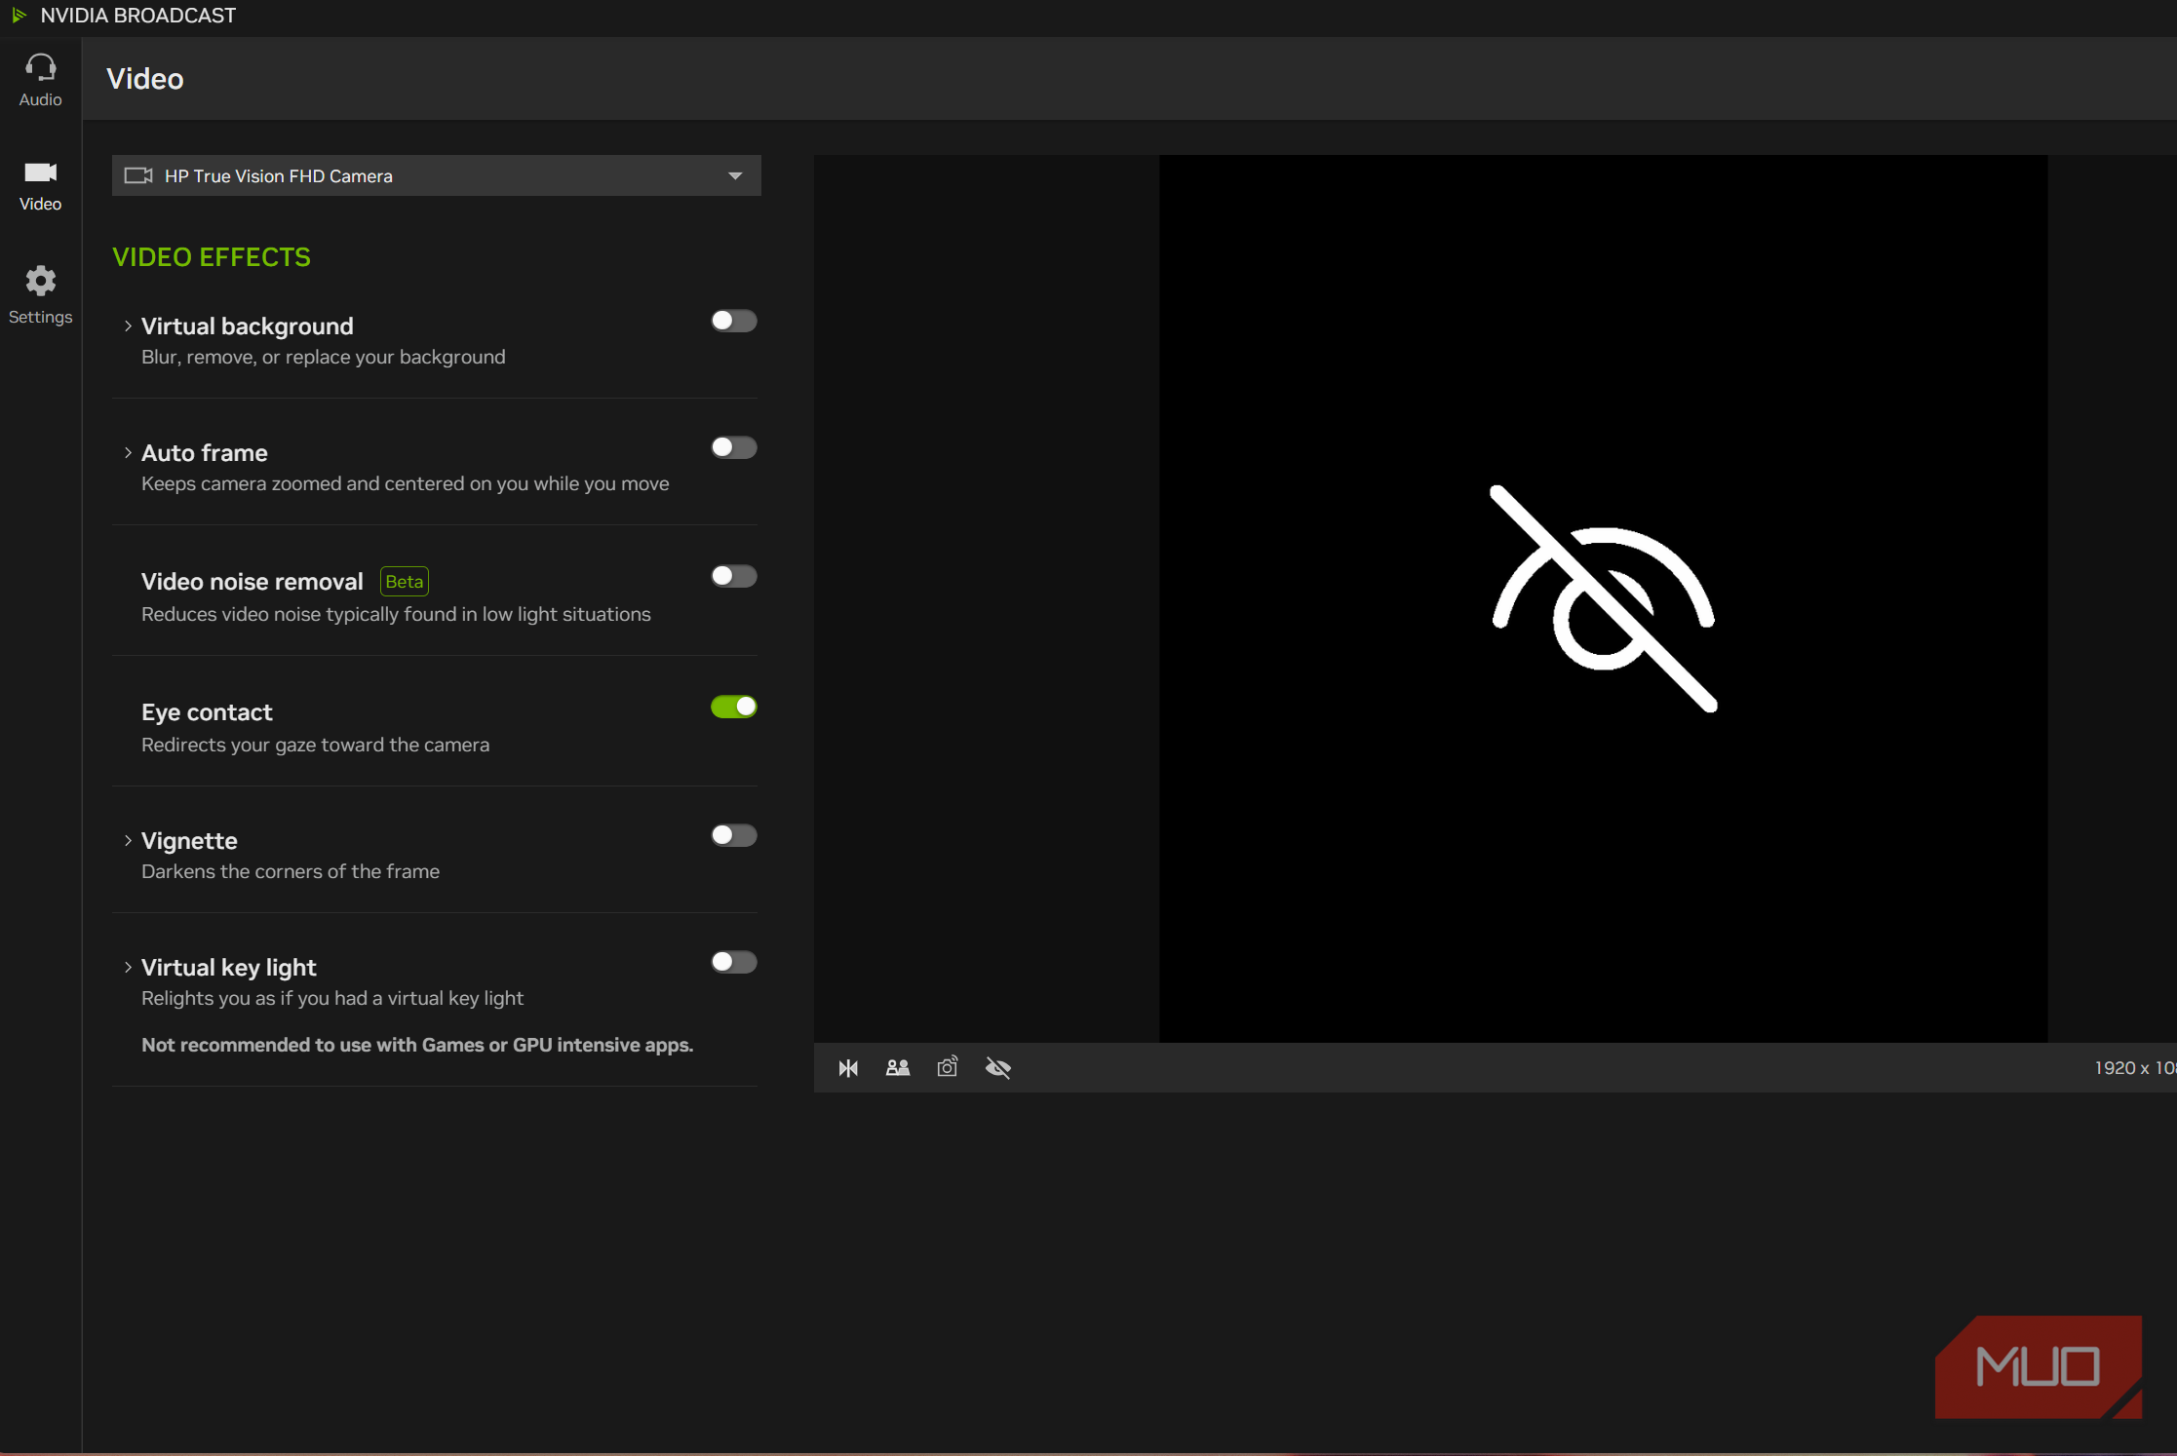The height and width of the screenshot is (1456, 2177).
Task: Expand the Virtual key light chevron
Action: [x=128, y=967]
